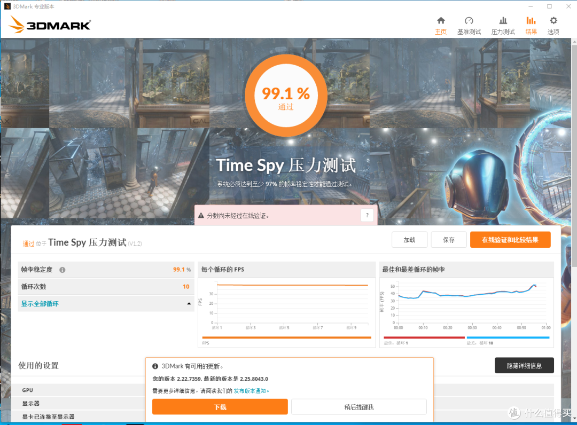
Task: Click the 稍后提醒我 button
Action: point(359,407)
